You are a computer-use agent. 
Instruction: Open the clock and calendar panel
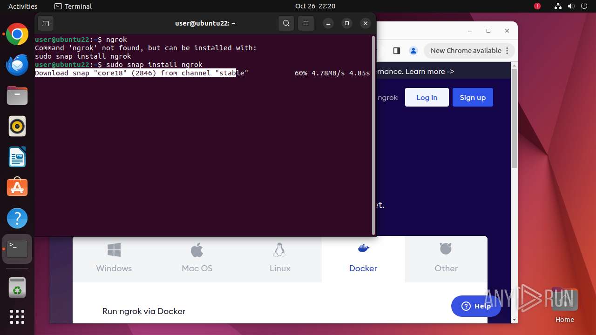[x=315, y=7]
